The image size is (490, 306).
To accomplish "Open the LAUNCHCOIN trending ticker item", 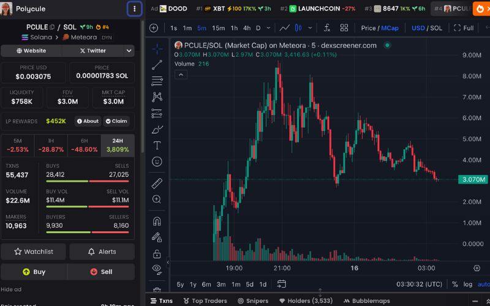I will point(318,9).
